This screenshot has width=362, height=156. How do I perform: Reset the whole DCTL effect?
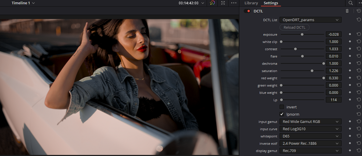[x=359, y=11]
